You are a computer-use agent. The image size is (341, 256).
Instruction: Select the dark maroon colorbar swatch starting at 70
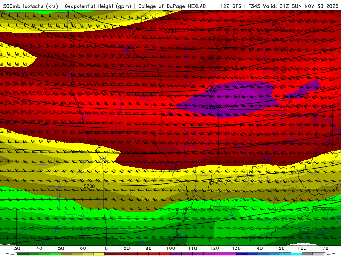click(110, 254)
